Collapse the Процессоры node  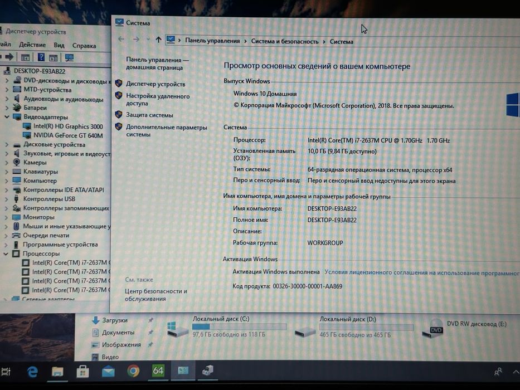pyautogui.click(x=6, y=253)
